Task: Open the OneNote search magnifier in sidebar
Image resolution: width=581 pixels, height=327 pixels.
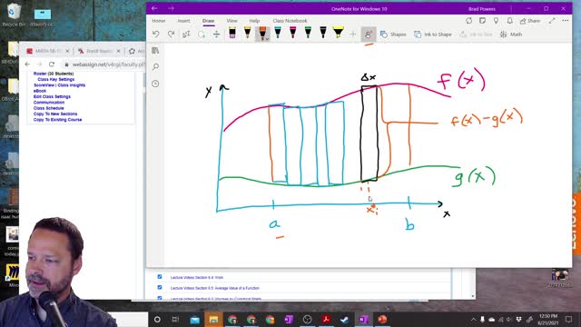Action: pos(155,66)
